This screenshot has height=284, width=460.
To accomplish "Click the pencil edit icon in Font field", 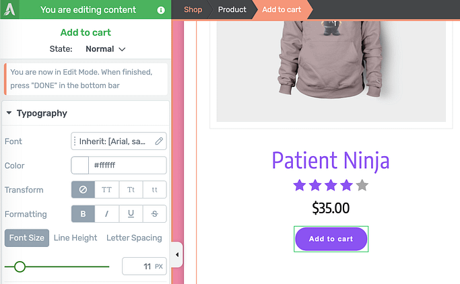I will [159, 141].
